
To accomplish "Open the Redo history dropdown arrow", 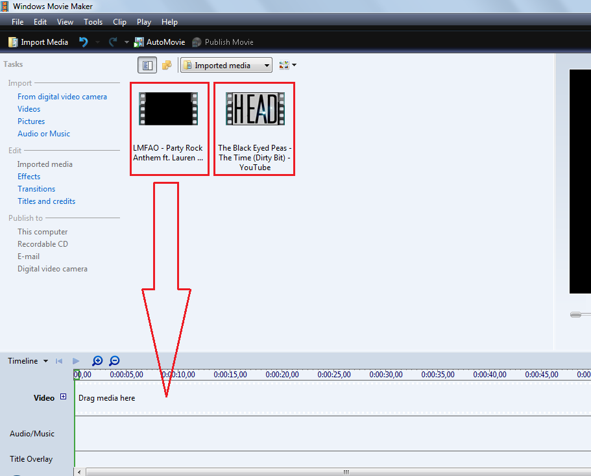I will click(x=127, y=42).
